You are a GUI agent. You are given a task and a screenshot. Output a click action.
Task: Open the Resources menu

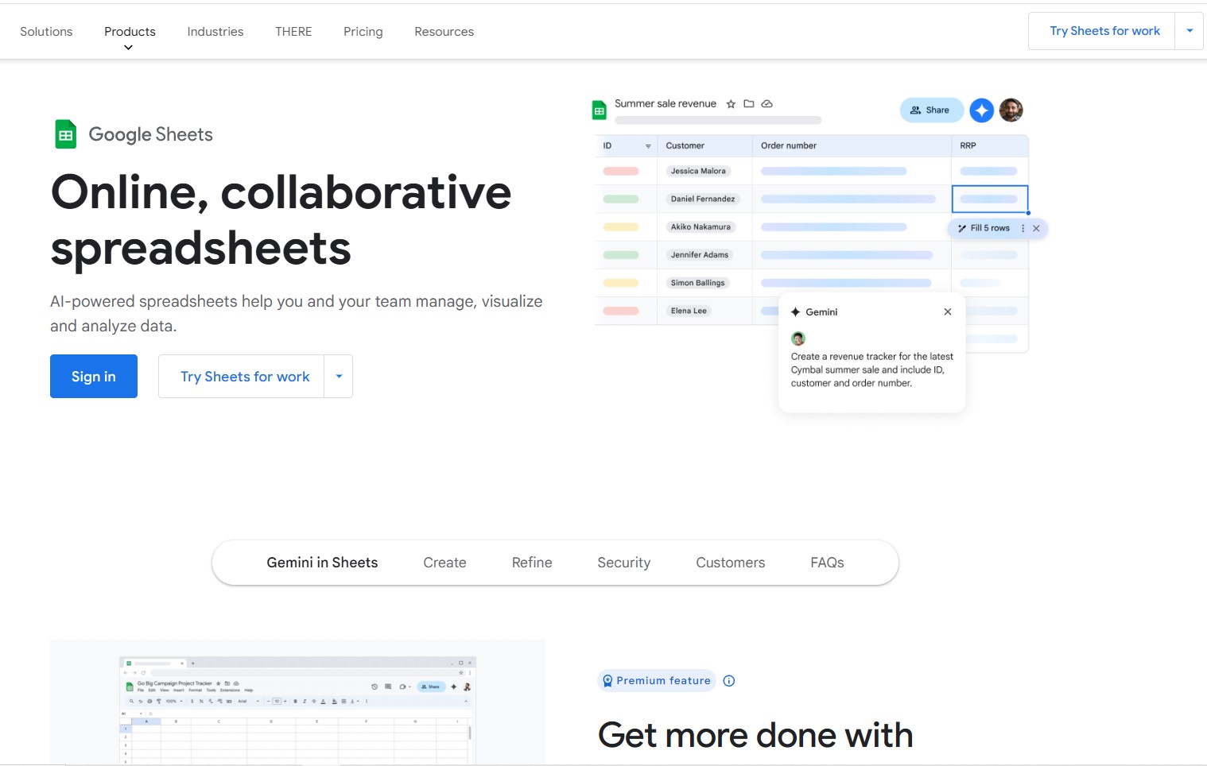click(x=444, y=32)
